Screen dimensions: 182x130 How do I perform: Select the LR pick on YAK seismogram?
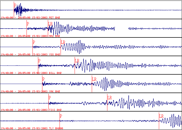(94, 79)
